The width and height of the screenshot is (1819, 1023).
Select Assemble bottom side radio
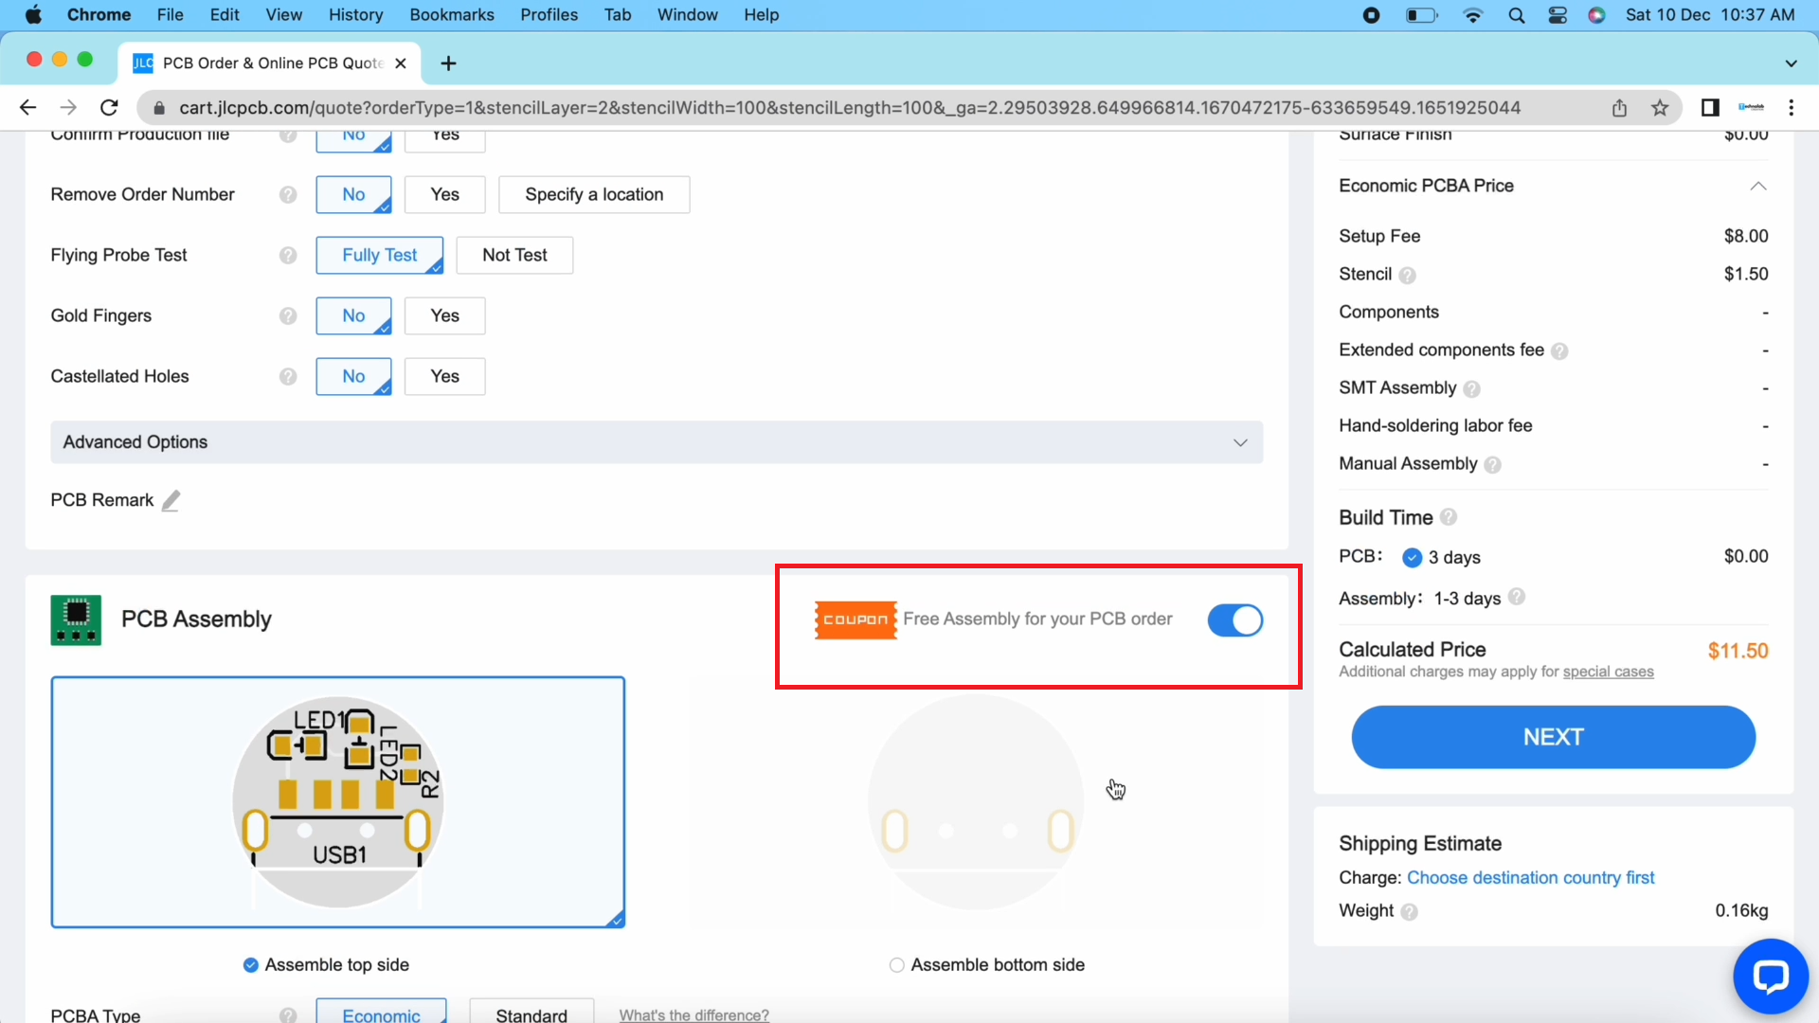[x=896, y=965]
